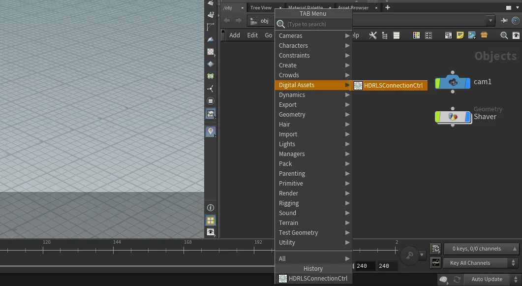The width and height of the screenshot is (522, 286).
Task: Switch network to table list view
Action: point(396,35)
